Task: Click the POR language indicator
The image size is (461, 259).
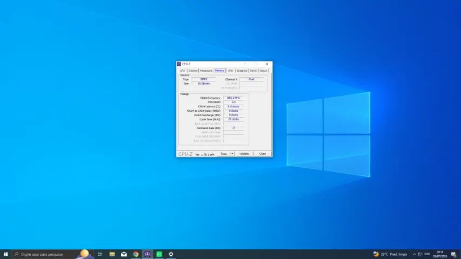Action: click(427, 254)
